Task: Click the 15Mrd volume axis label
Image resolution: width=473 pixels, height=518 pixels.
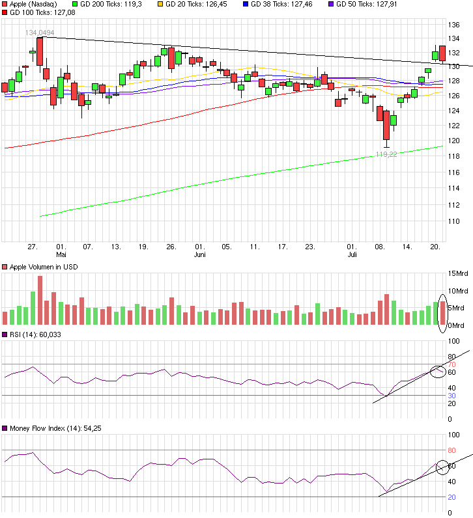Action: coord(458,273)
